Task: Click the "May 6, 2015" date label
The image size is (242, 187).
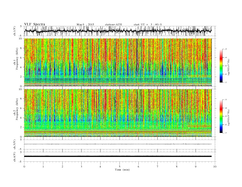Action: pos(85,24)
